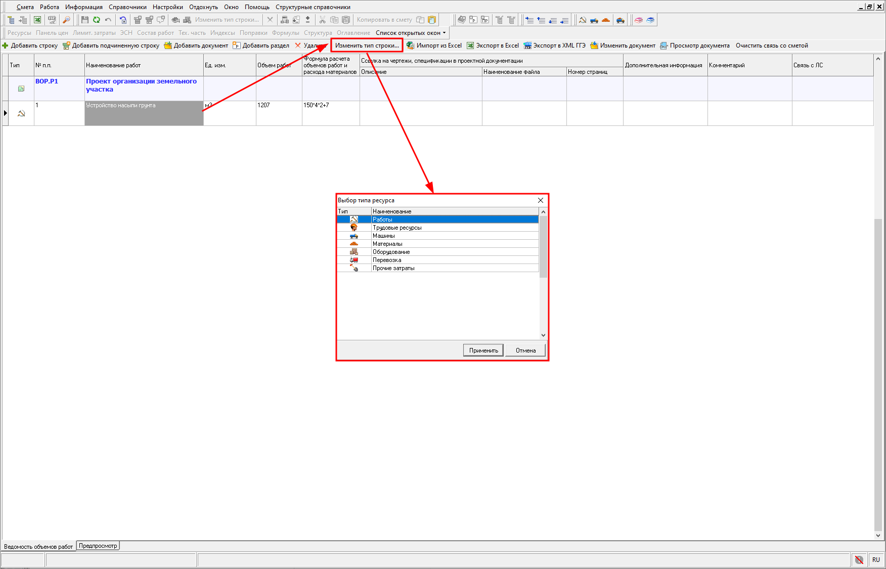The image size is (886, 569).
Task: Click the pink books icon in toolbar
Action: coord(639,20)
